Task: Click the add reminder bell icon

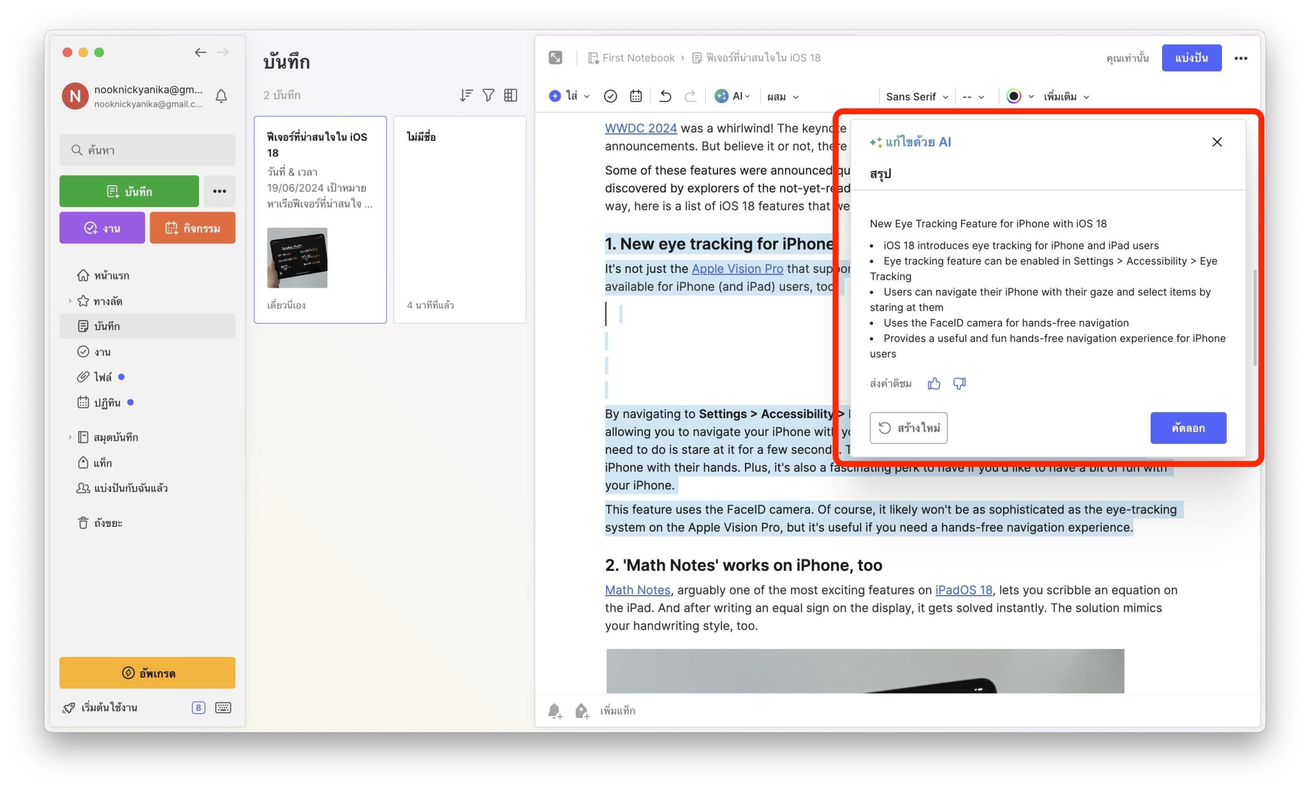Action: (555, 711)
